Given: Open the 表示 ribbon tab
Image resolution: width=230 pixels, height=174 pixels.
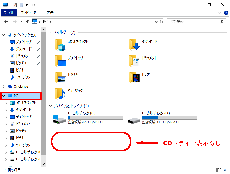Looking at the screenshot, I should coord(50,13).
